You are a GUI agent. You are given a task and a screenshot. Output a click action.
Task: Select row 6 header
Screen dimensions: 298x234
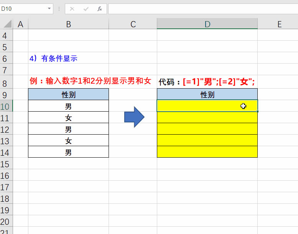[x=6, y=58]
